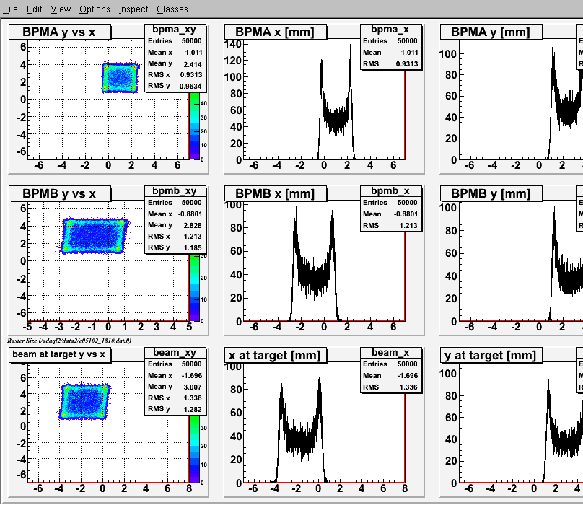The height and width of the screenshot is (505, 583).
Task: Click the beam at target 2D scatter
Action: click(84, 401)
